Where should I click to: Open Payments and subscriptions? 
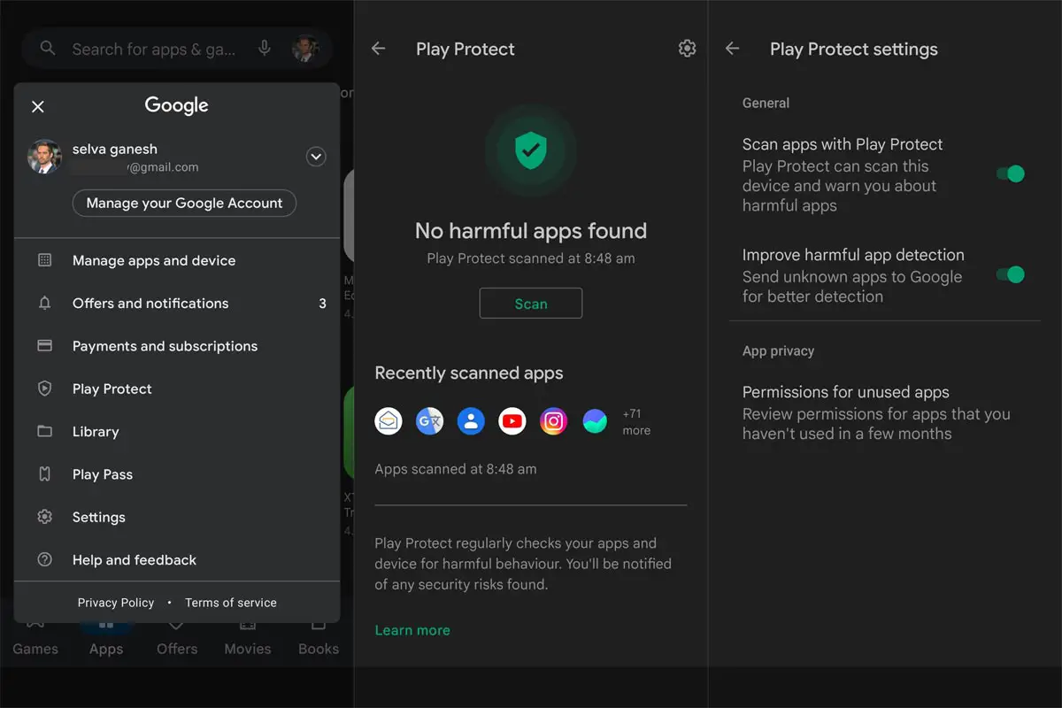pos(177,346)
